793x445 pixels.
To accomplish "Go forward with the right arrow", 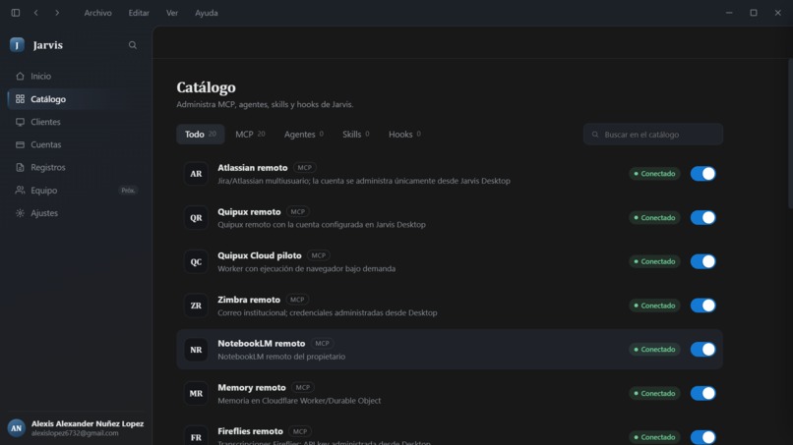I will 57,13.
